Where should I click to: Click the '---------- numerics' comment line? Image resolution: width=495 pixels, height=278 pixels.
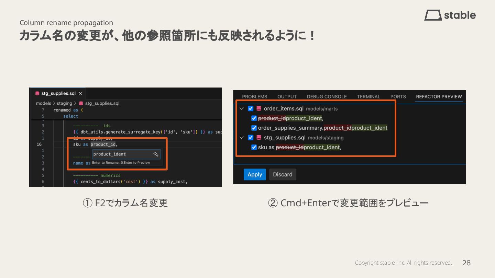point(97,175)
